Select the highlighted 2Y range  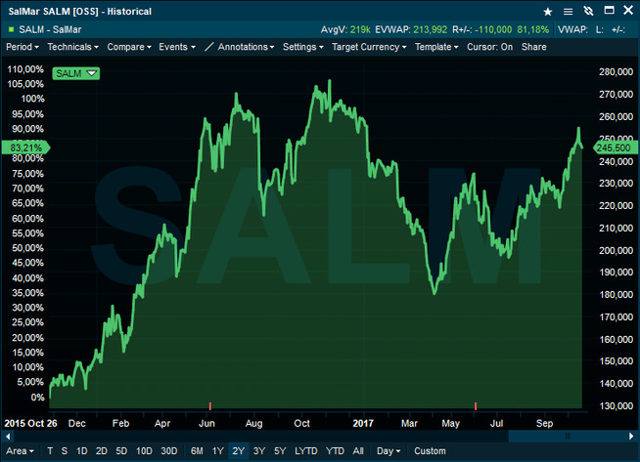pos(239,451)
